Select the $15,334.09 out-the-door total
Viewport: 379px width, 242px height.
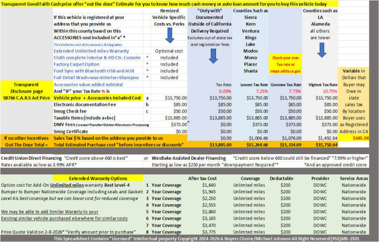coord(290,145)
